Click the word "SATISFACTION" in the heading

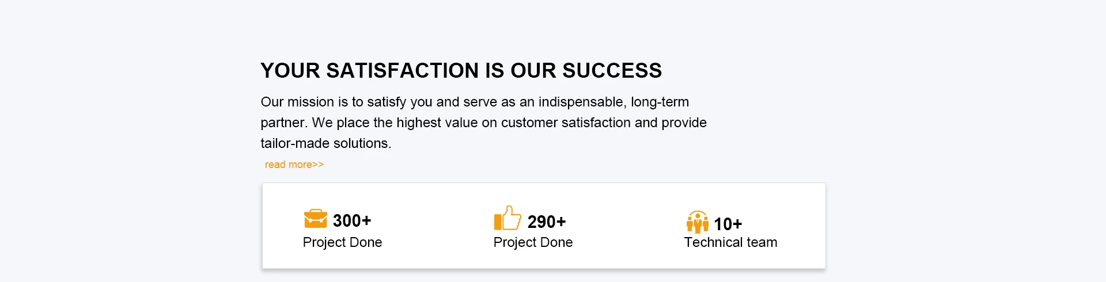(x=402, y=71)
